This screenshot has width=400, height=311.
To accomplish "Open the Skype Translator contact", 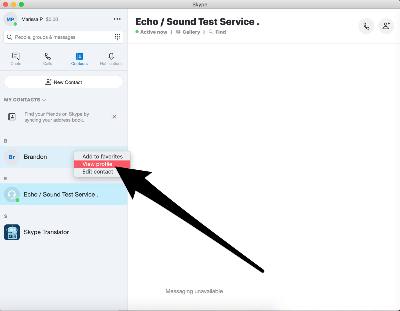I will pos(64,232).
